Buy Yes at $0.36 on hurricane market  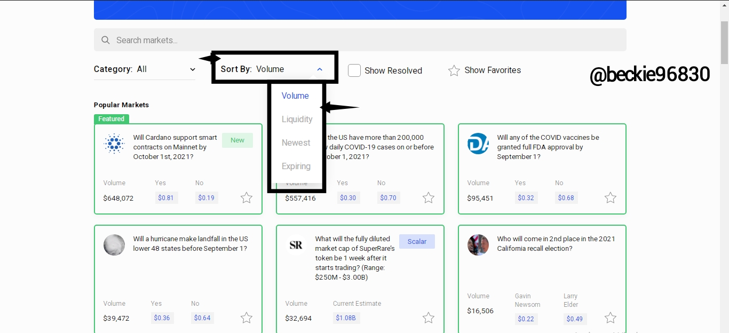click(x=162, y=318)
